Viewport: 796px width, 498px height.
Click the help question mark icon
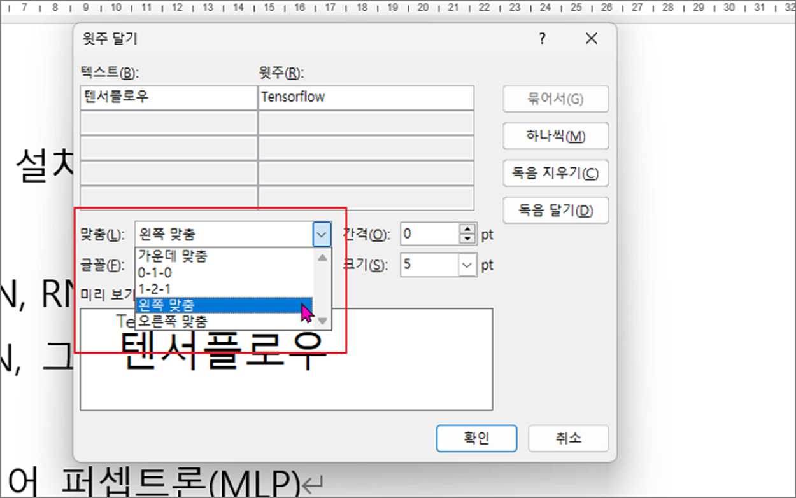(x=542, y=39)
